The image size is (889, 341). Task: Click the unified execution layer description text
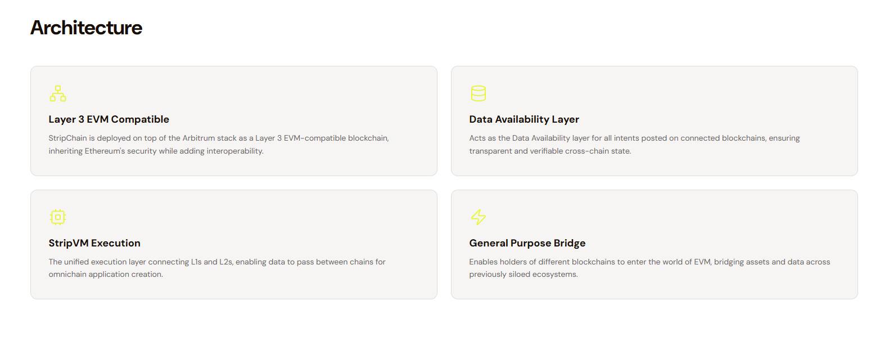click(217, 268)
